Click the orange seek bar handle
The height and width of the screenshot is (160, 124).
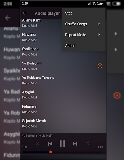(51, 152)
